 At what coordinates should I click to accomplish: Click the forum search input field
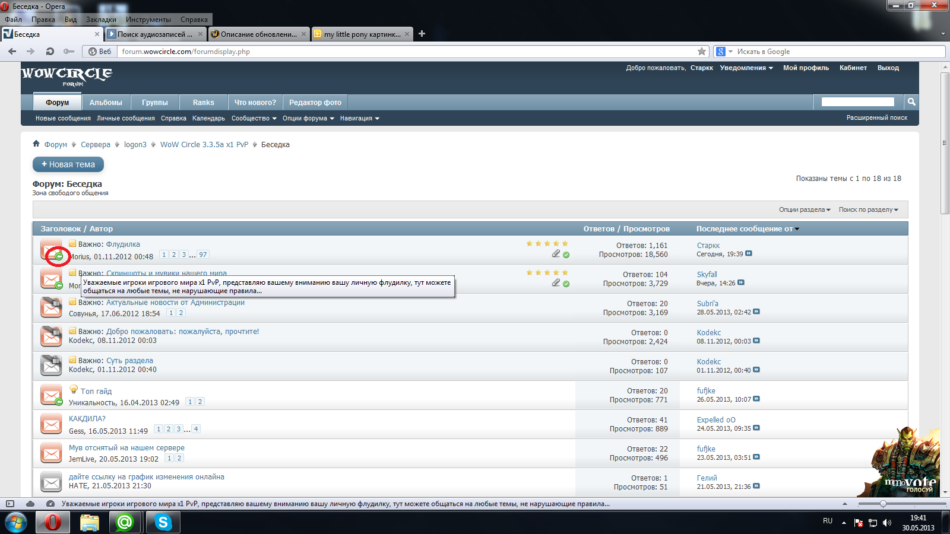[x=857, y=102]
